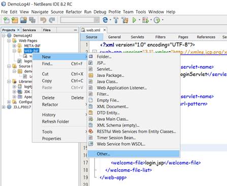This screenshot has width=227, height=186.
Task: Select the General view of web.xml
Action: pyautogui.click(x=114, y=37)
